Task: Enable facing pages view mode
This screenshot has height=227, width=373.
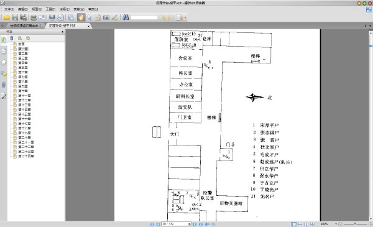Action: (306, 224)
